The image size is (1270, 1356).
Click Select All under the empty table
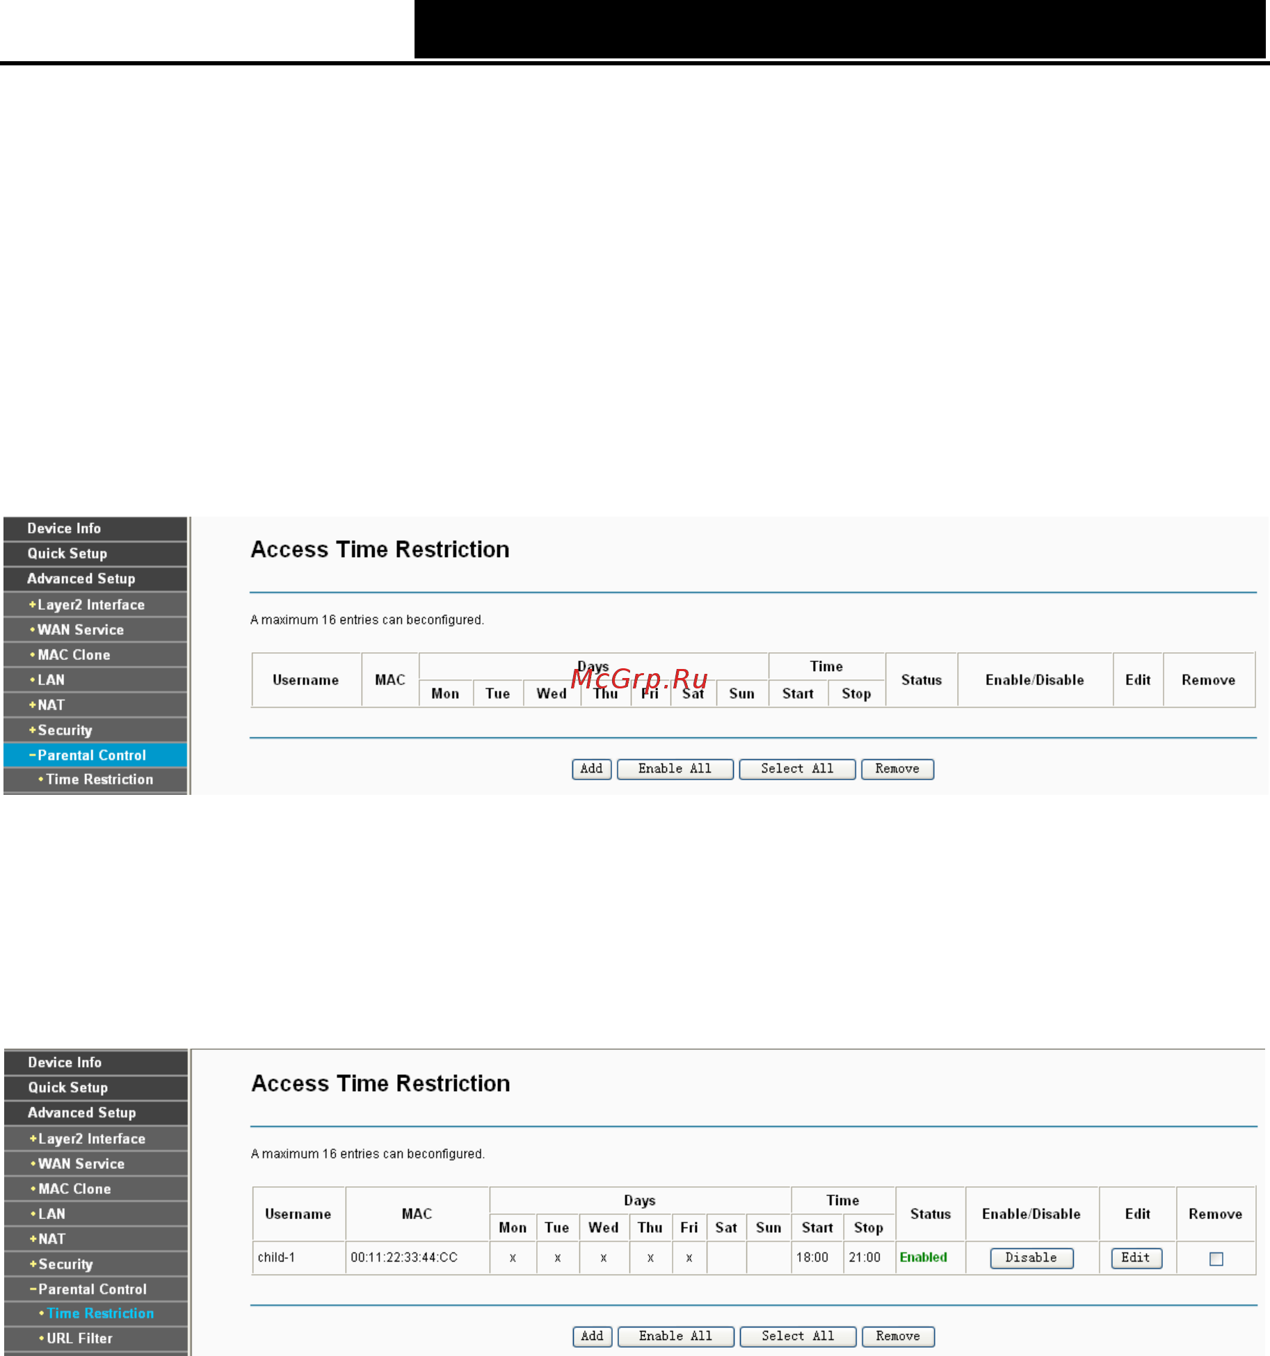(797, 768)
